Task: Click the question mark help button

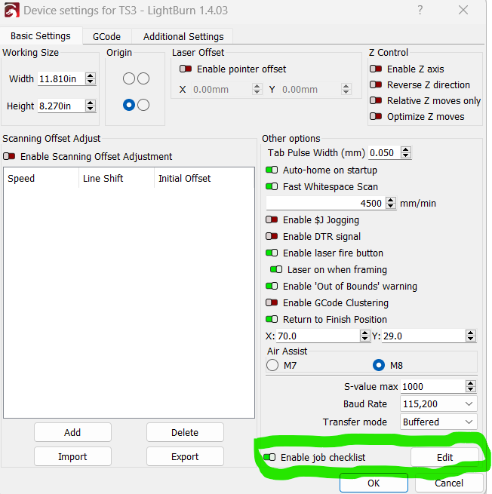Action: (420, 10)
